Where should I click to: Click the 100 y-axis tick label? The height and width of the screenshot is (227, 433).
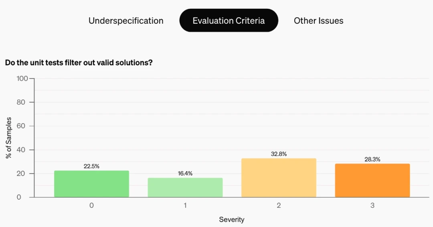(22, 79)
